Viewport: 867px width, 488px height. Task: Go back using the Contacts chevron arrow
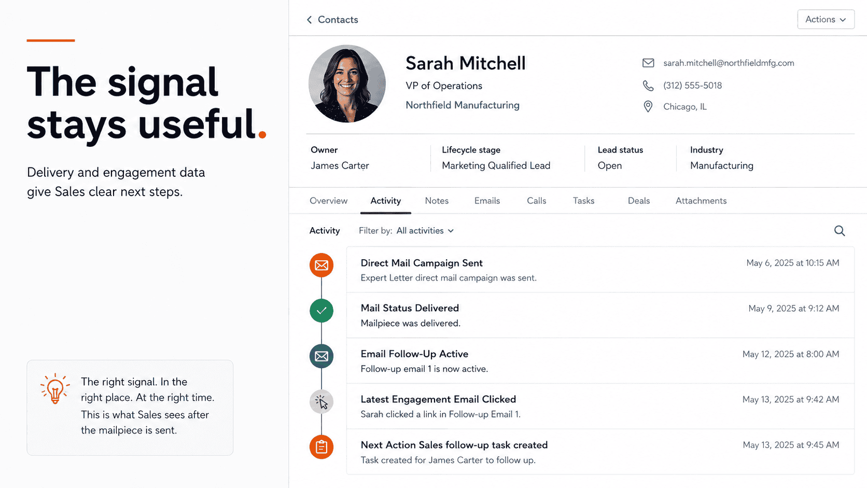(x=309, y=20)
